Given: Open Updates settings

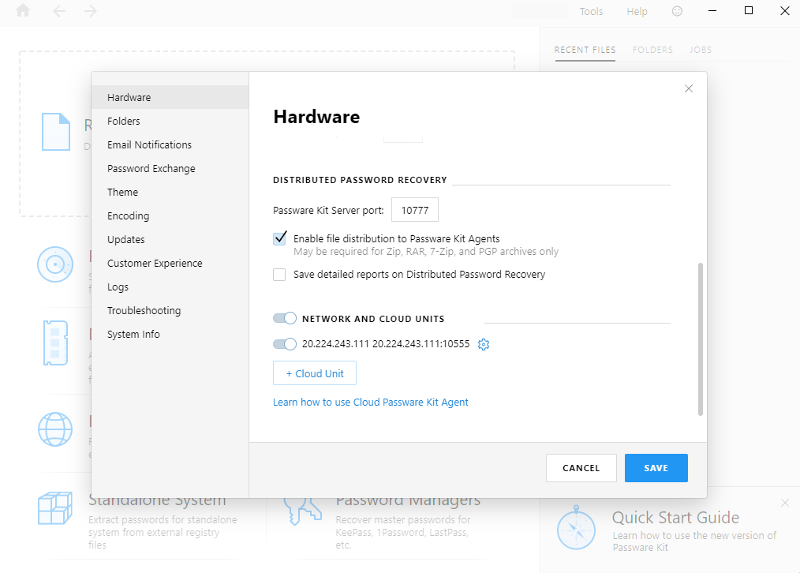Looking at the screenshot, I should pos(170,239).
